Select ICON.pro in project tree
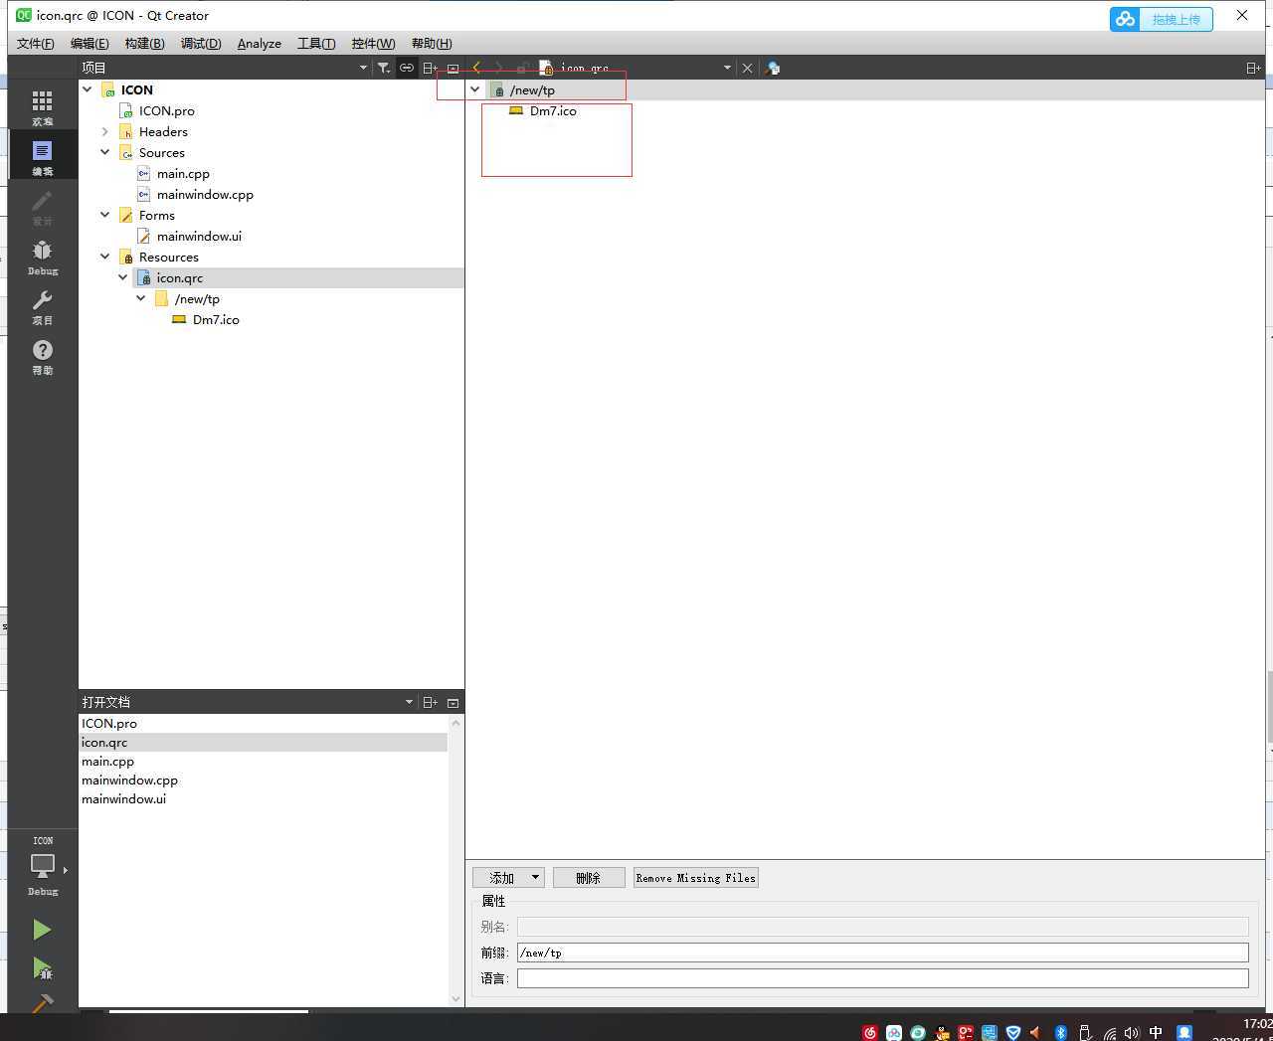 167,110
